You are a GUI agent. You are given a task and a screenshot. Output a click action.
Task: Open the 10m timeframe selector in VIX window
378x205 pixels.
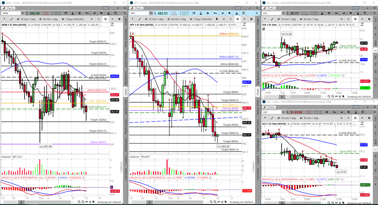(x=336, y=13)
